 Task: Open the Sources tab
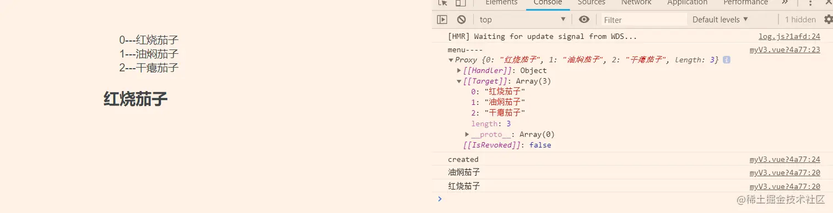(x=592, y=3)
